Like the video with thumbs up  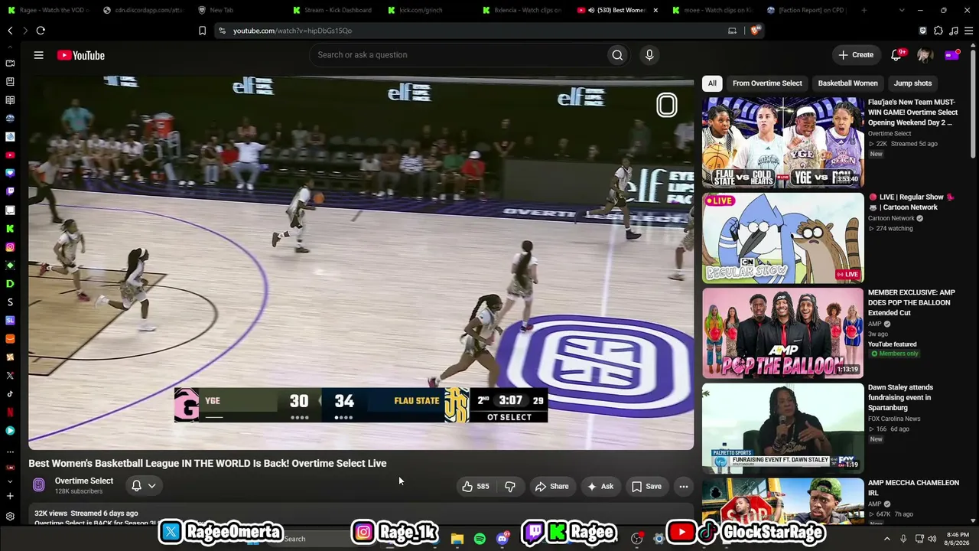pos(475,486)
